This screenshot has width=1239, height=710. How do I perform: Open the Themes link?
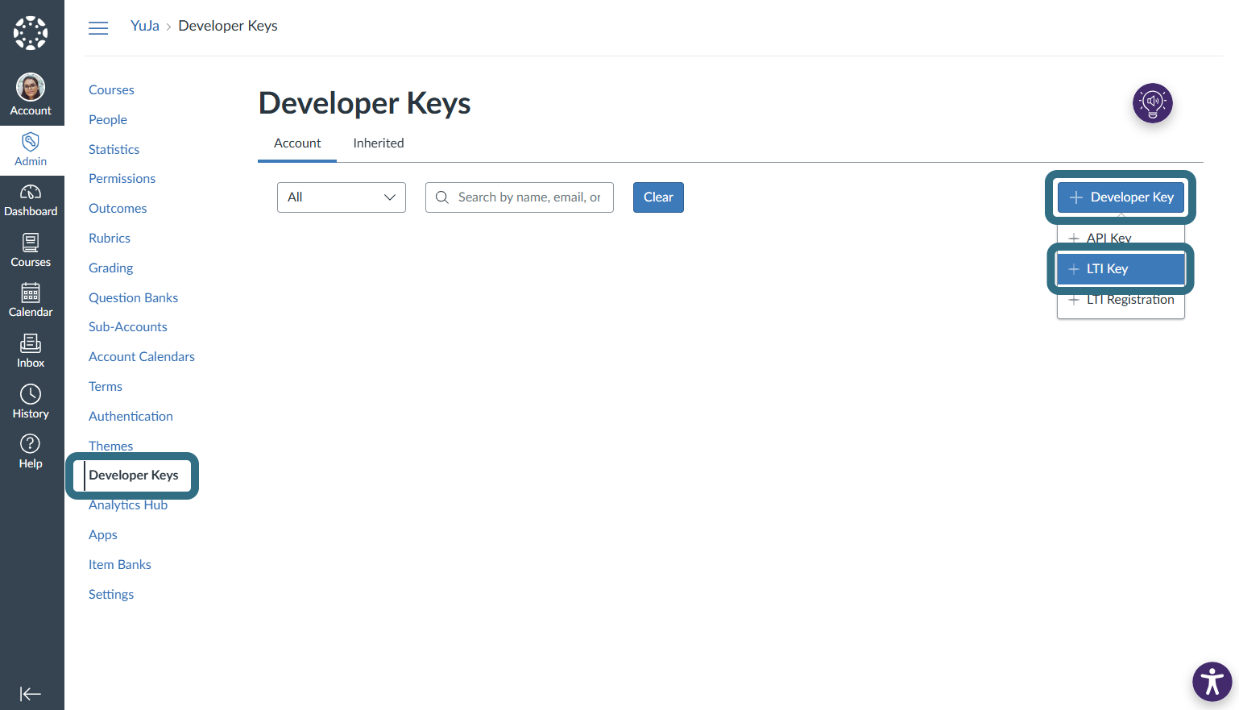pos(110,446)
